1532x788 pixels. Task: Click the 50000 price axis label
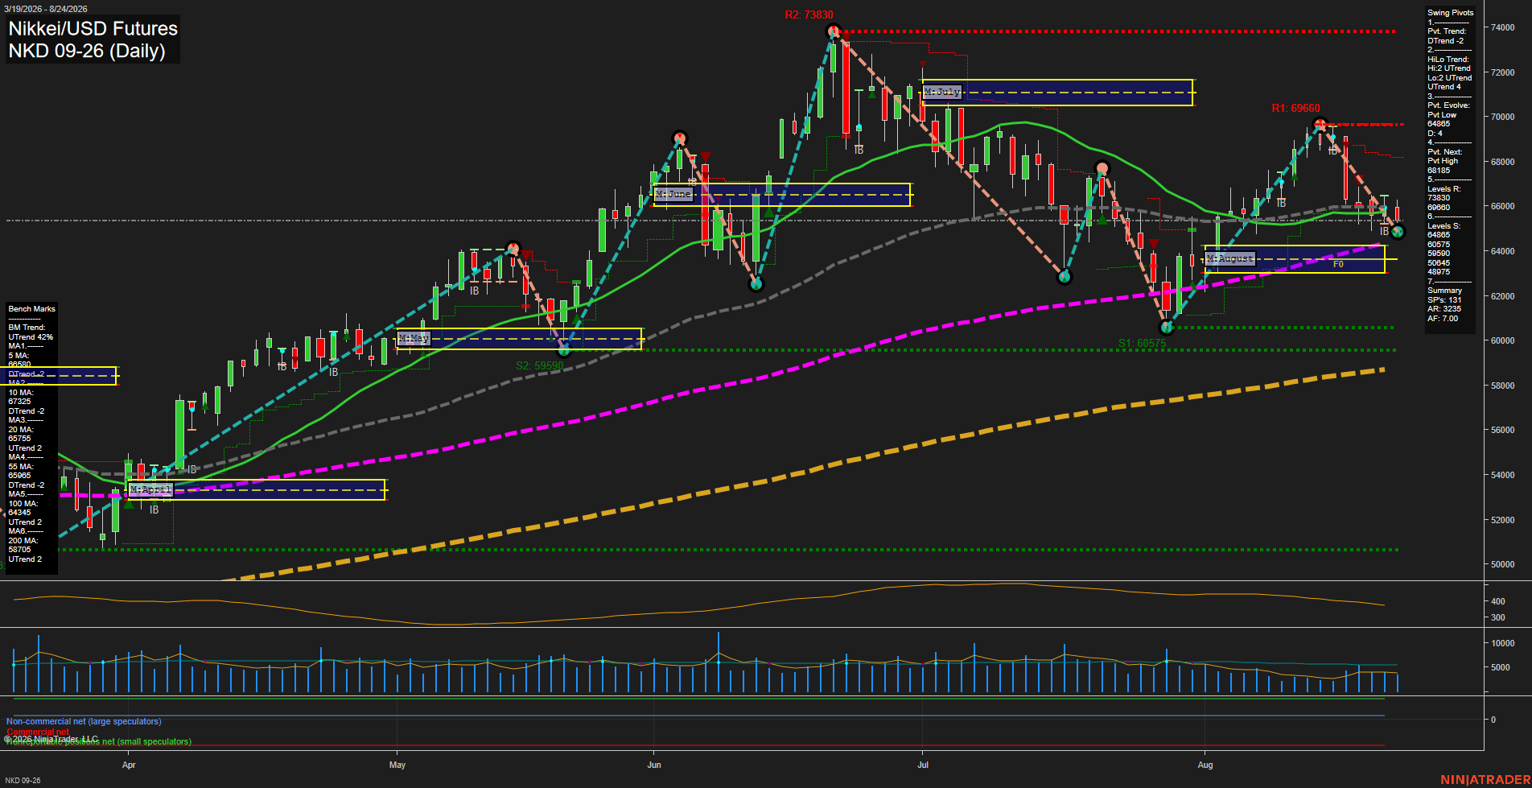[x=1502, y=564]
